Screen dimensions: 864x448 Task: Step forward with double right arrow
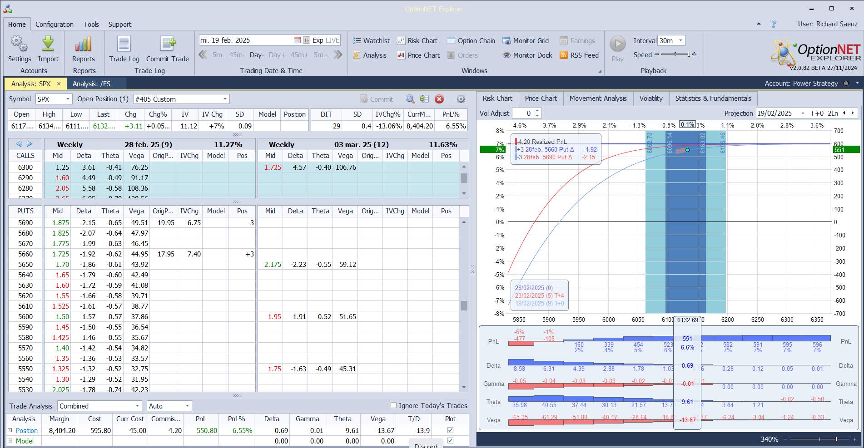[338, 55]
